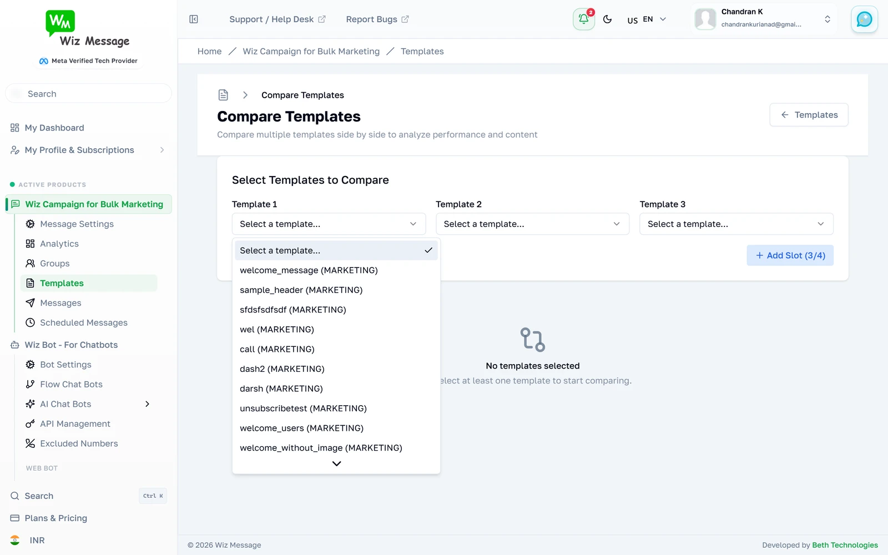Click the document icon beside Compare Templates

[x=223, y=95]
